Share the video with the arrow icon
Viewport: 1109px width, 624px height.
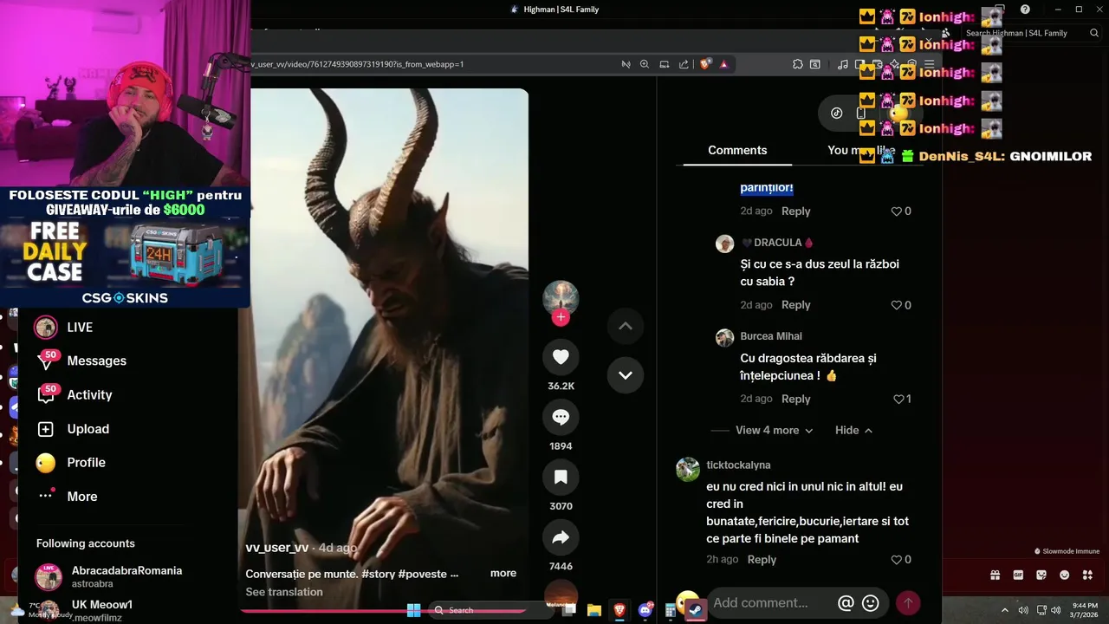click(x=561, y=537)
